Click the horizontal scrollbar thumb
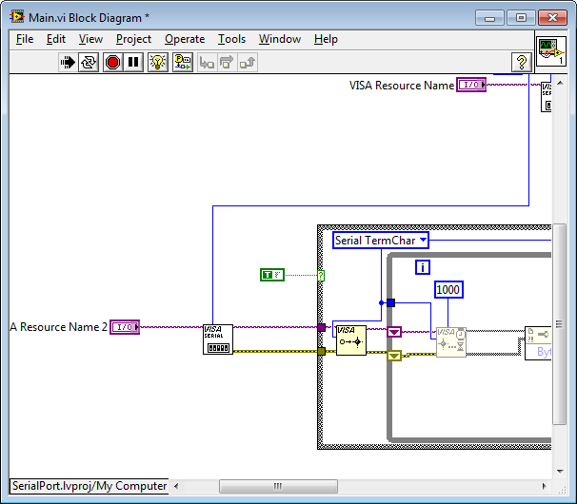This screenshot has width=577, height=504. point(277,486)
